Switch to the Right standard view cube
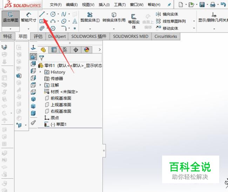The width and height of the screenshot is (228, 192). coord(33,78)
